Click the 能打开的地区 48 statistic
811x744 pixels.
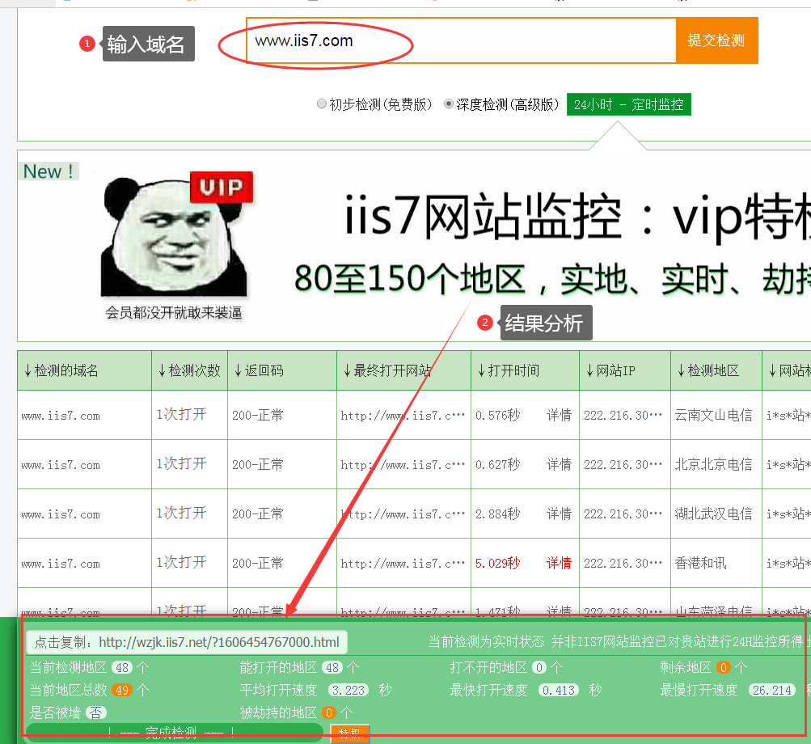click(x=299, y=667)
